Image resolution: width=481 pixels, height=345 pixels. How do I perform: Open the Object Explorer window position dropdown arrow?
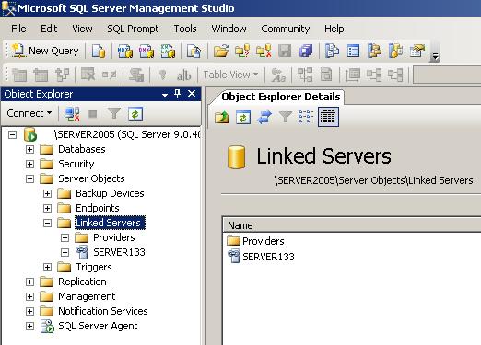pyautogui.click(x=165, y=95)
